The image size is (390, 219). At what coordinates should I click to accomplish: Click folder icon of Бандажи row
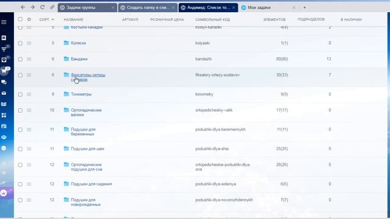pyautogui.click(x=66, y=58)
